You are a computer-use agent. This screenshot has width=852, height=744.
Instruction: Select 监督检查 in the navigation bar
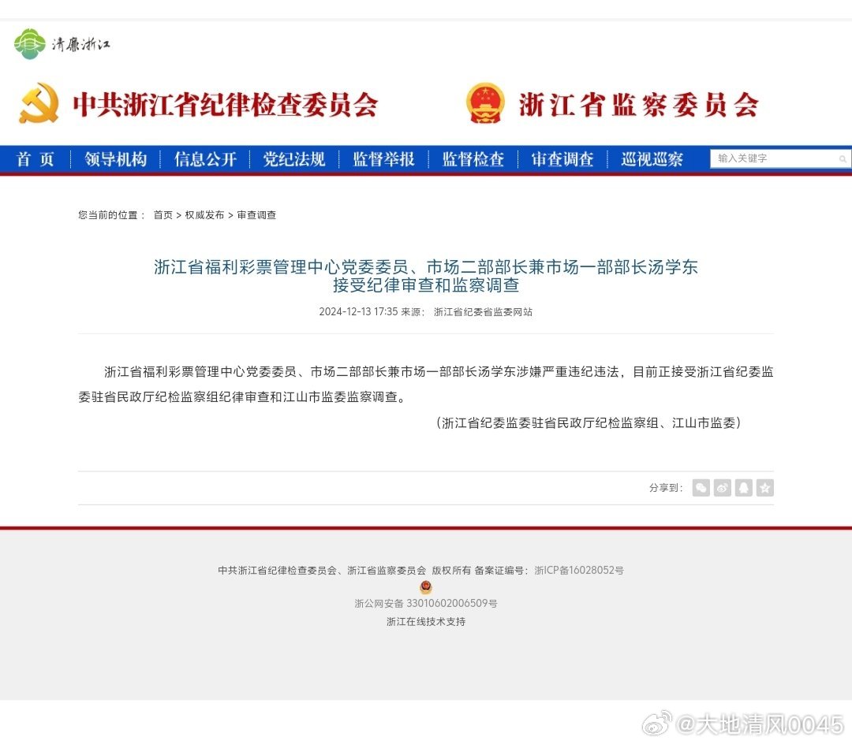(x=473, y=159)
